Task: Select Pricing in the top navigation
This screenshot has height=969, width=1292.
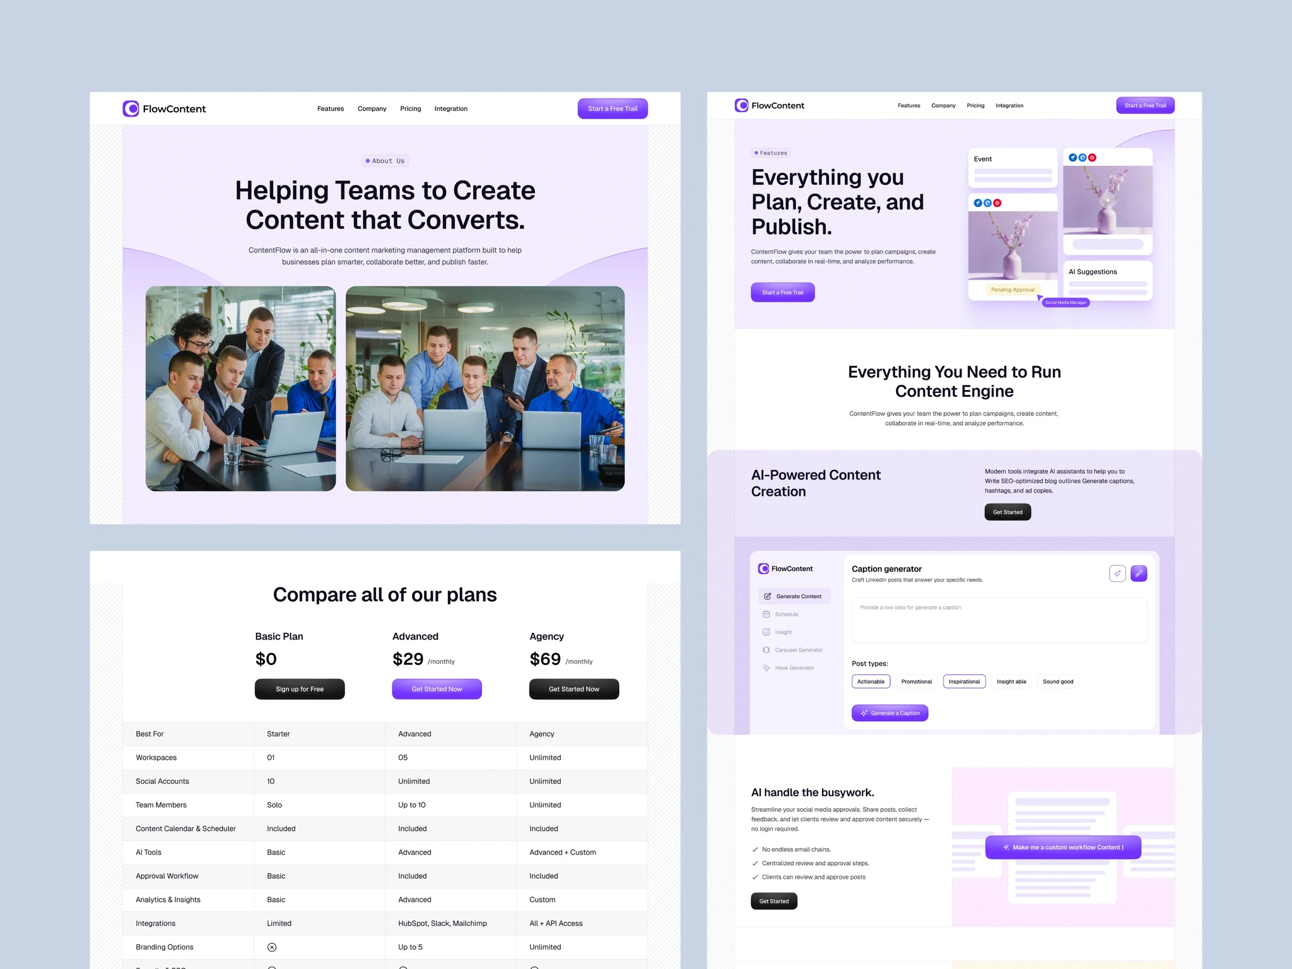Action: click(x=411, y=109)
